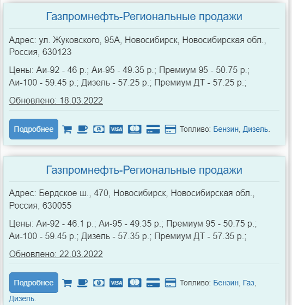Click the coffee cup icon in Жуковского card
This screenshot has height=305, width=292.
pyautogui.click(x=82, y=130)
